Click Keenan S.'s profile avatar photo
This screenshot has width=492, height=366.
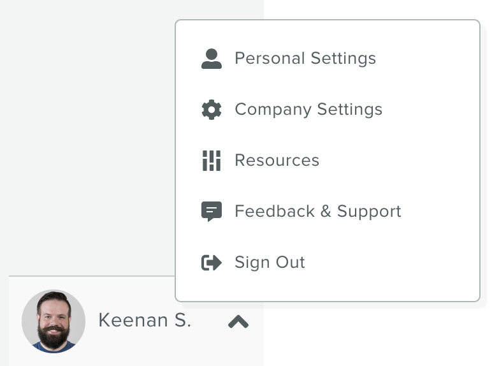coord(54,321)
